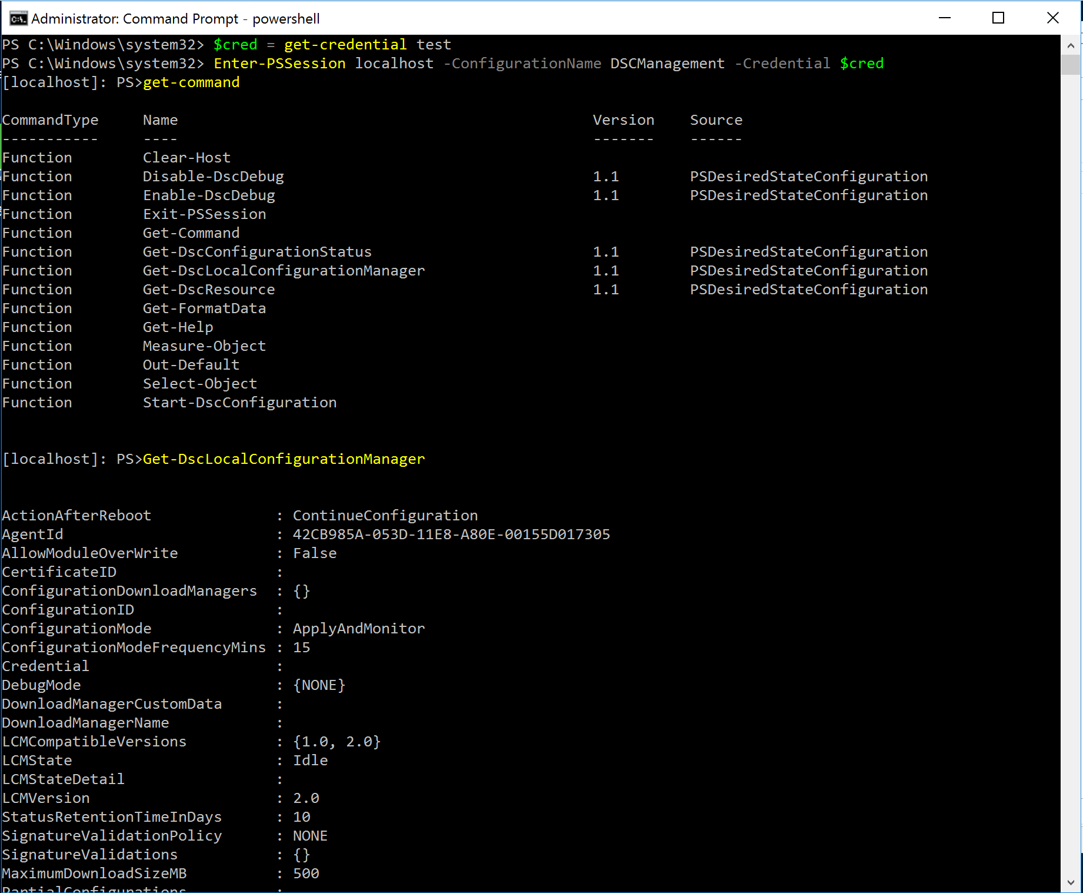Click the 'Start-DscConfiguration' function name
Viewport: 1083px width, 893px height.
point(239,403)
